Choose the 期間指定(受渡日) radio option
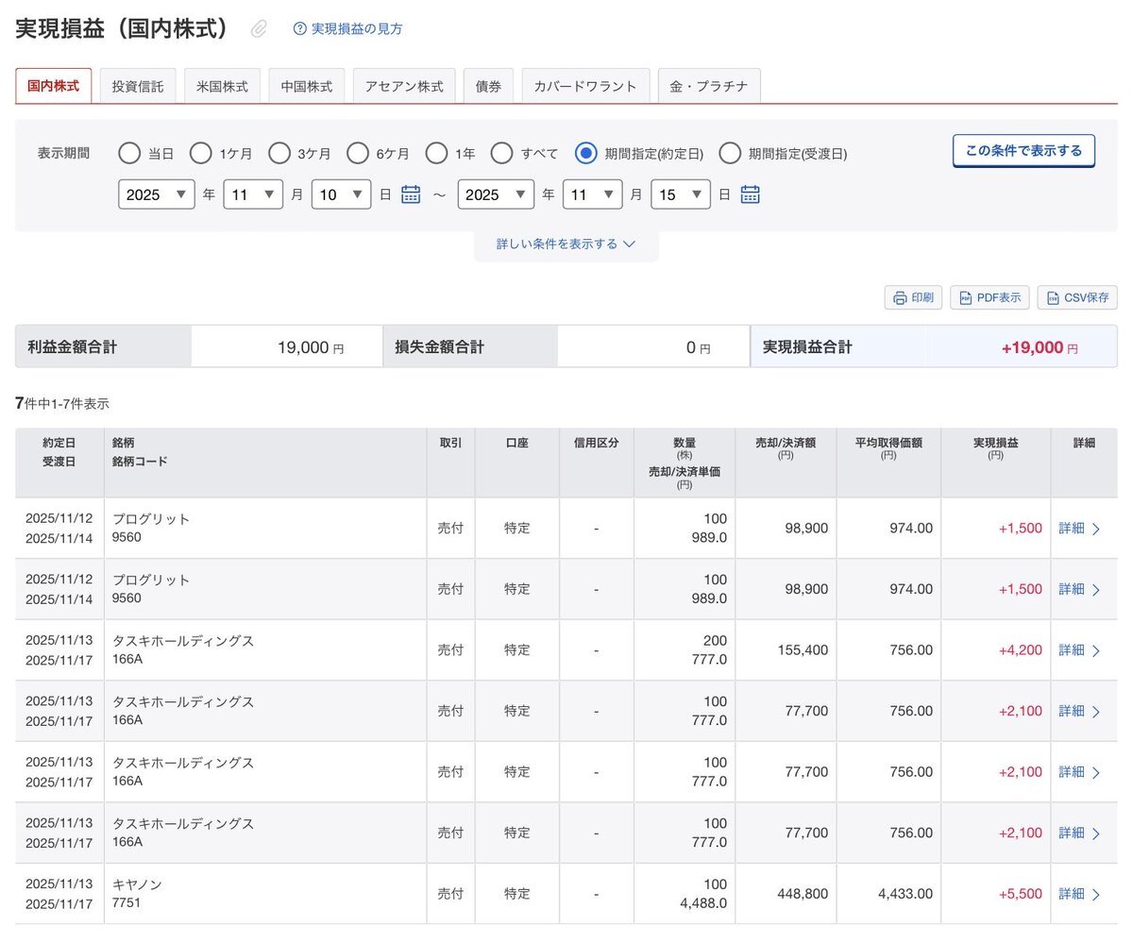The image size is (1133, 943). pyautogui.click(x=730, y=153)
